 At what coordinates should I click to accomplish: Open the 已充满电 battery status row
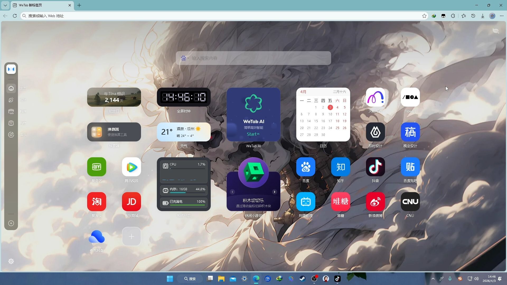tap(184, 202)
